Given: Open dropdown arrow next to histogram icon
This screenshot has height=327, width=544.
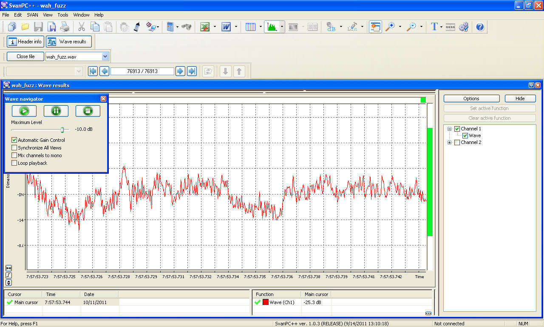Looking at the screenshot, I should click(282, 27).
